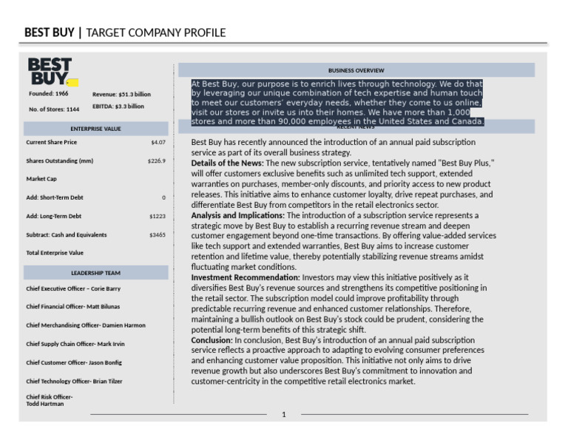Image resolution: width=568 pixels, height=426 pixels.
Task: Select 'Chief Risk Officer- Todd Hartman' line
Action: click(50, 400)
